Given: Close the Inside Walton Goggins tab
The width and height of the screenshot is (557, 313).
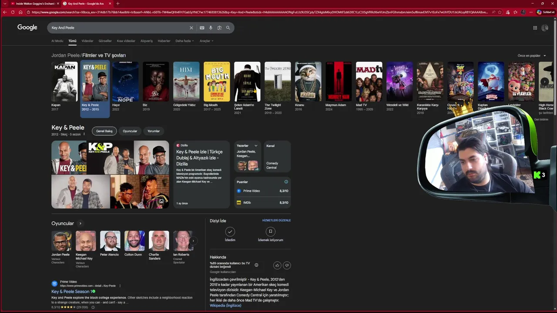Looking at the screenshot, I should [x=58, y=3].
